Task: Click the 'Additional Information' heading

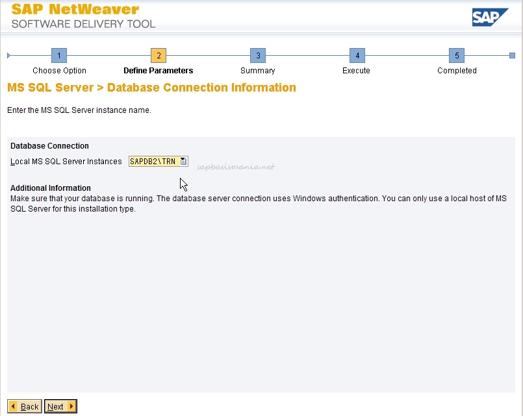Action: pos(51,188)
